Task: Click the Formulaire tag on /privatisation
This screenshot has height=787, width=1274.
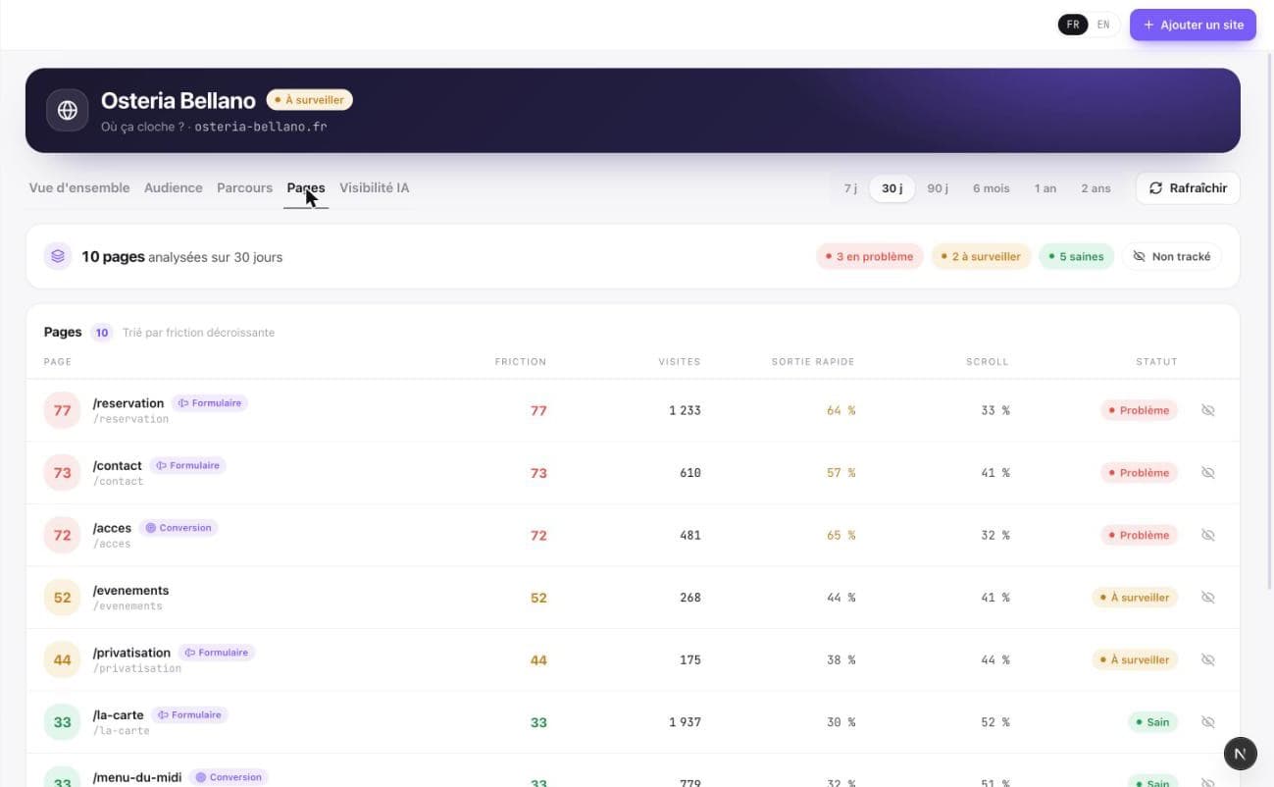Action: (x=216, y=653)
